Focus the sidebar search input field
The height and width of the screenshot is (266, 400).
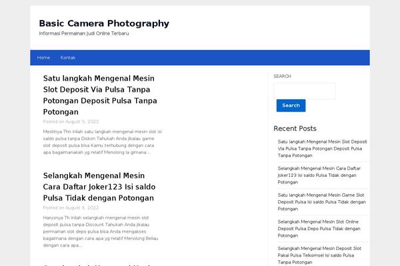tap(305, 91)
